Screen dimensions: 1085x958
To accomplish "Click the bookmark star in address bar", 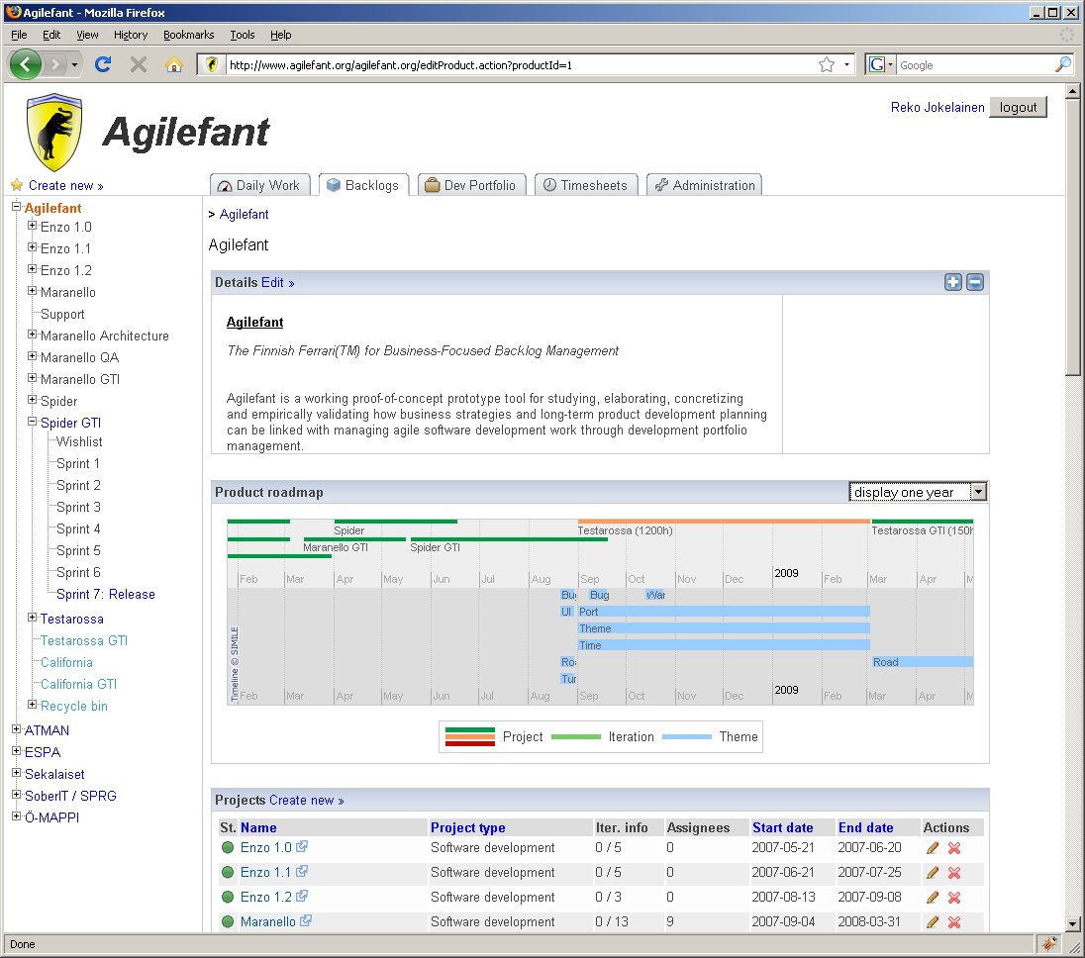I will click(827, 65).
